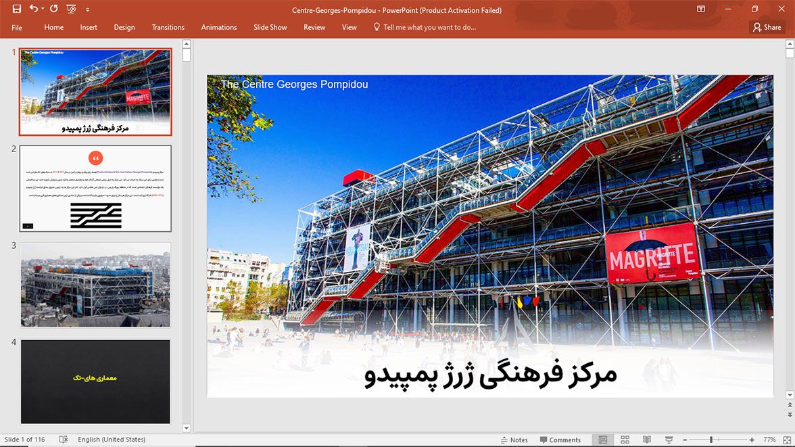795x447 pixels.
Task: Click English (United States) language indicator
Action: (112, 440)
